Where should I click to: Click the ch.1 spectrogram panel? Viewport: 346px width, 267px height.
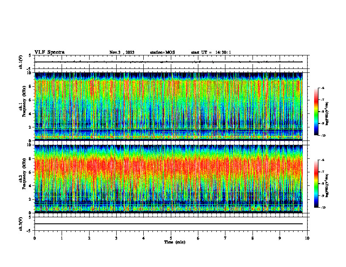(169, 106)
